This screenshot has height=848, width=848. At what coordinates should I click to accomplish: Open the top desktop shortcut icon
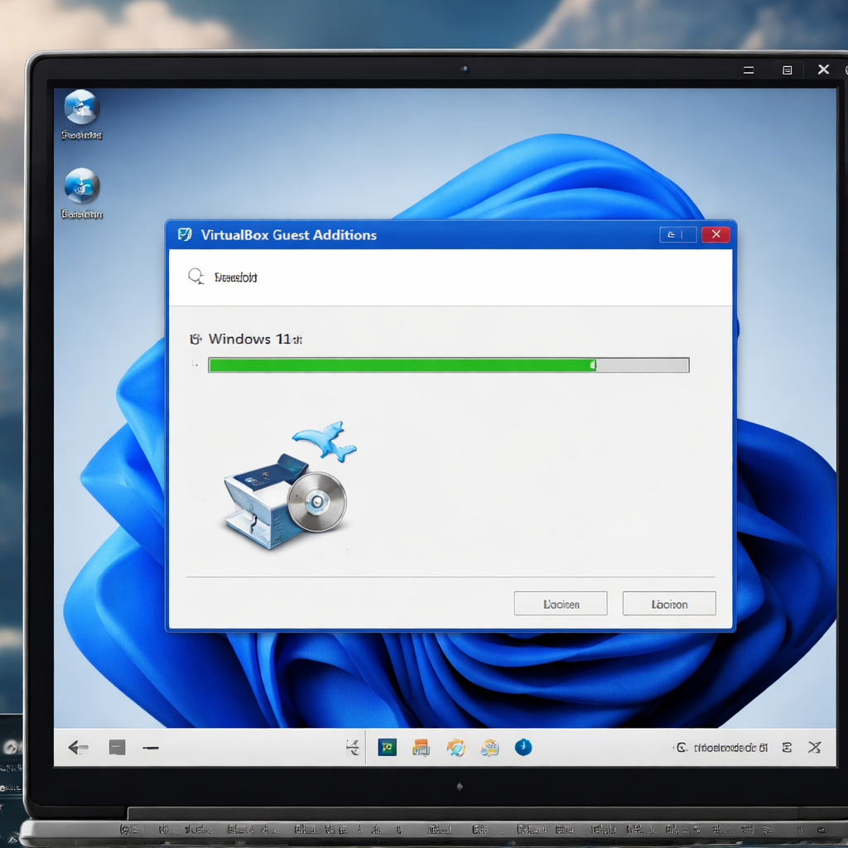coord(80,108)
